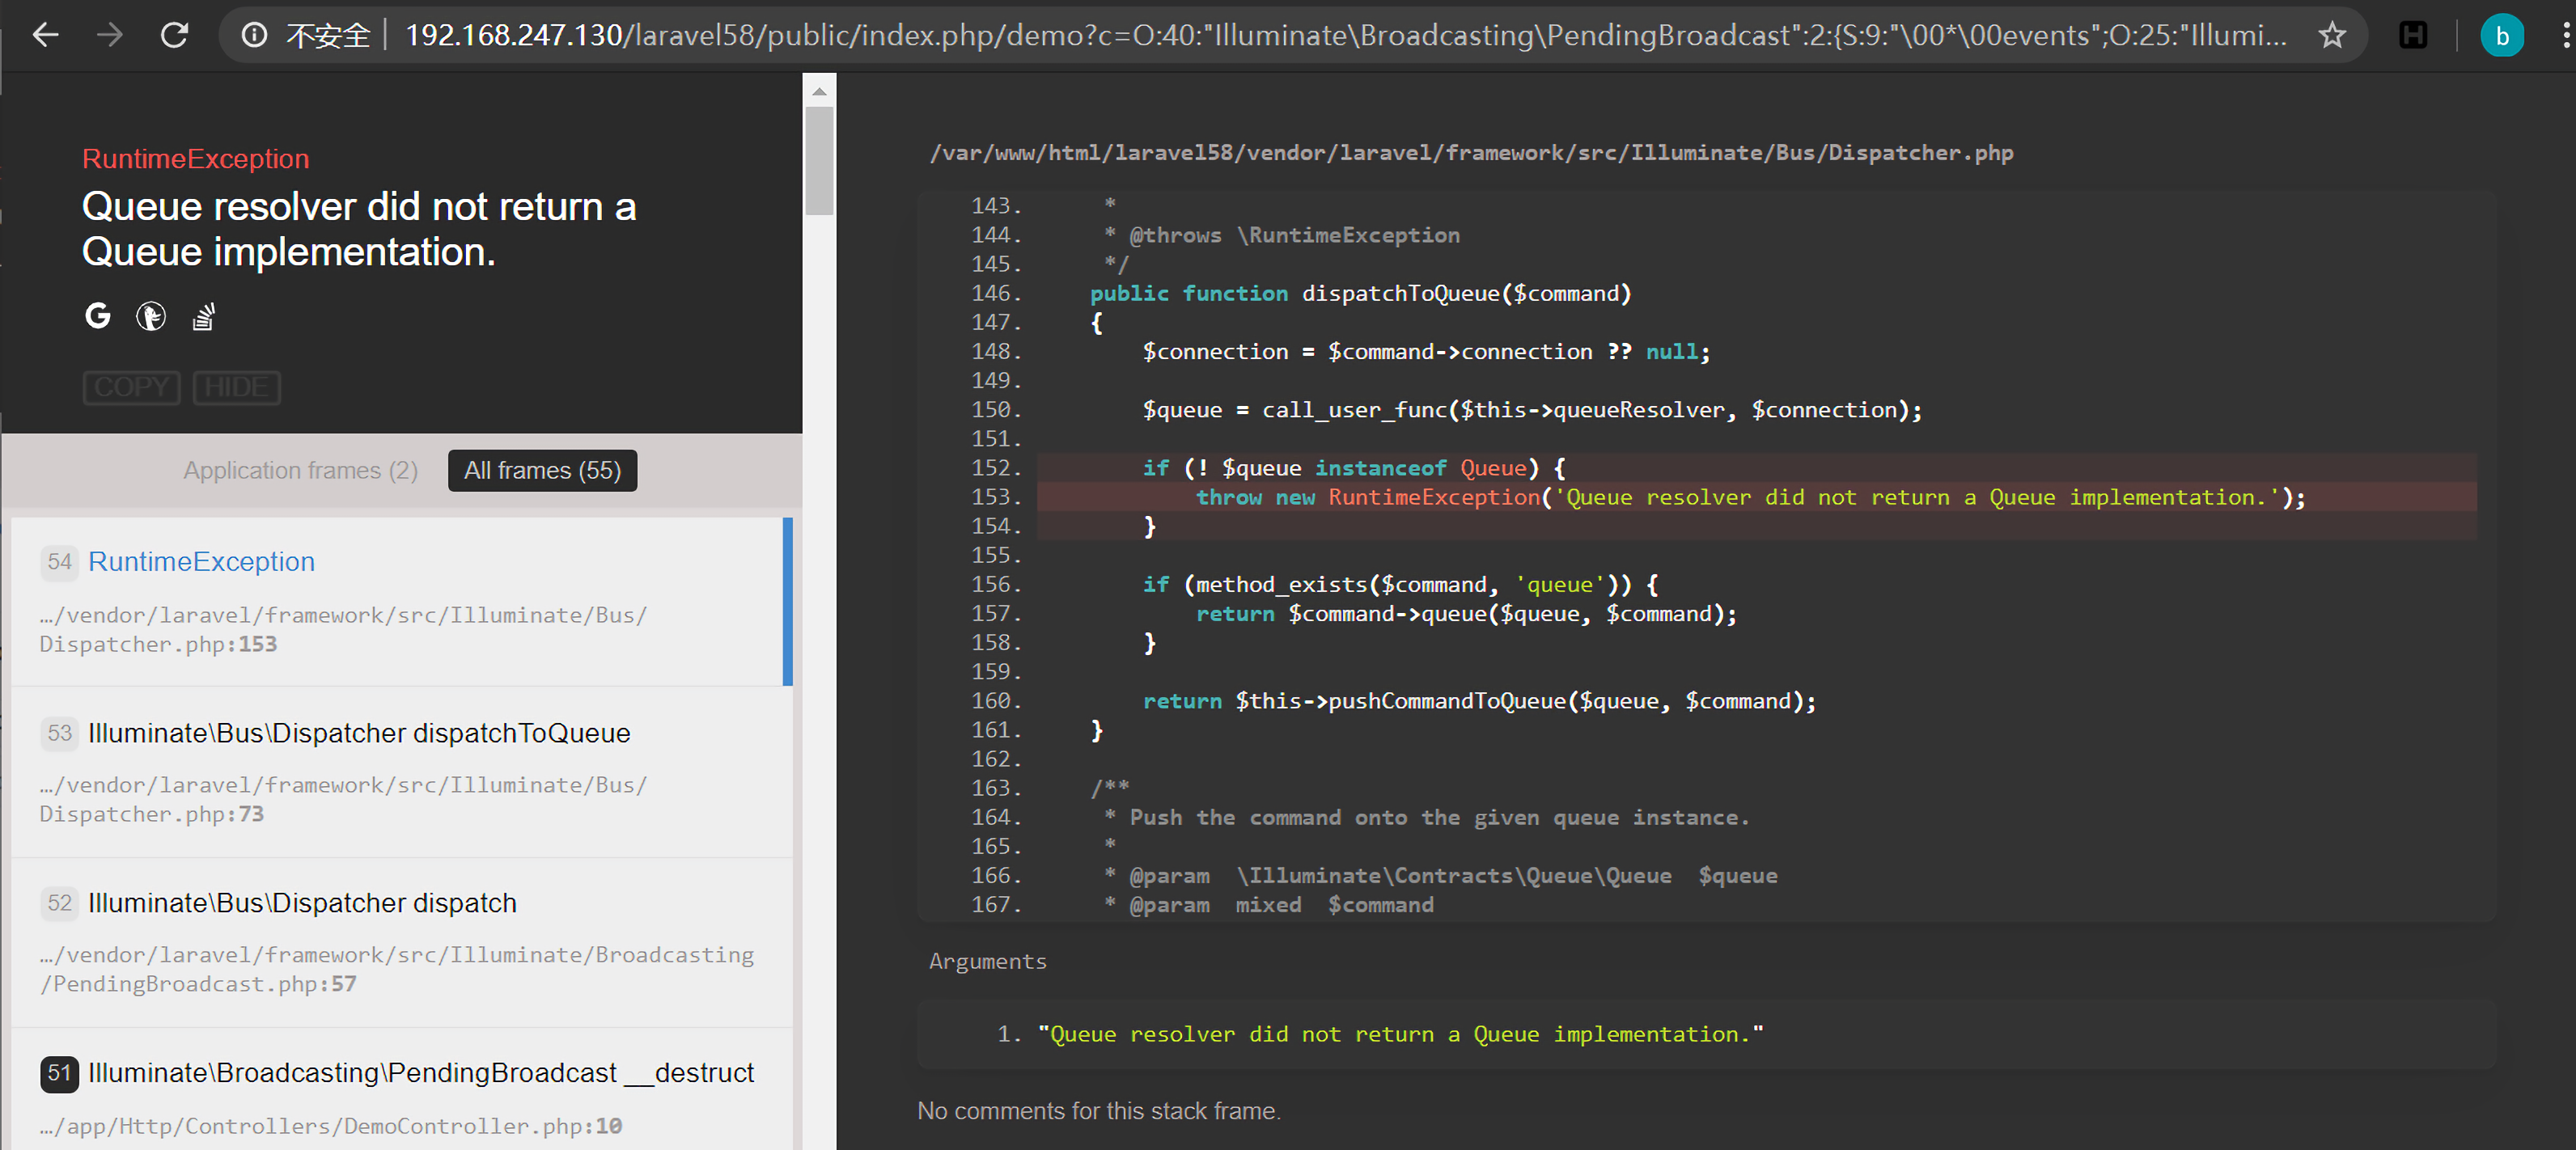Click line 166 @param Queue $queue comment
2576x1150 pixels.
pos(1440,876)
